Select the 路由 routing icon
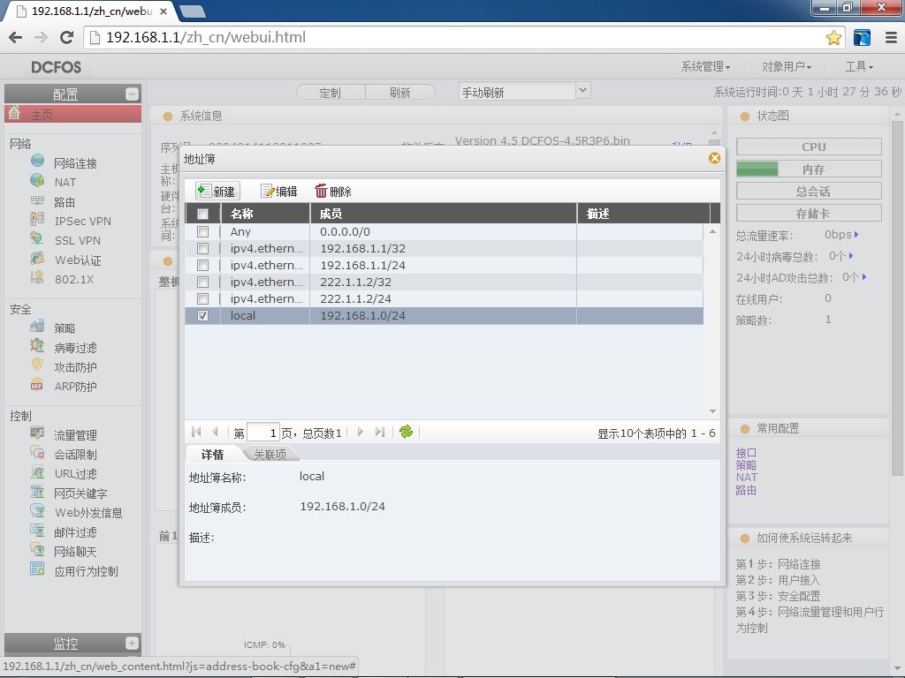The image size is (905, 678). click(37, 200)
